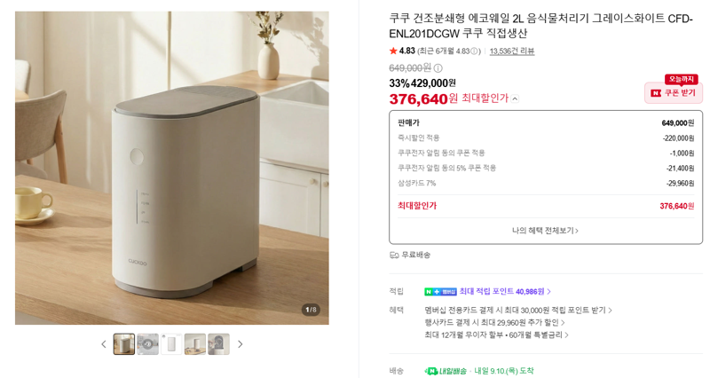
Task: Click the info icon next to recent rating
Action: (474, 51)
